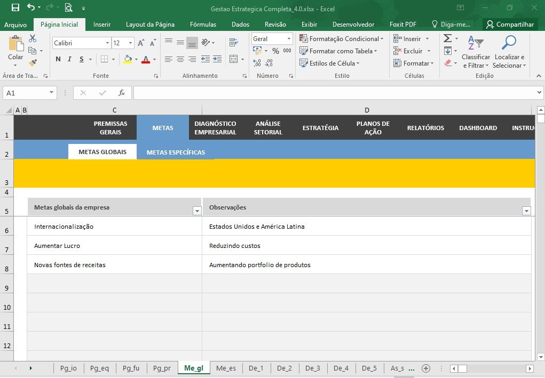Image resolution: width=545 pixels, height=378 pixels.
Task: Decrease font size with the smaller A icon
Action: pos(153,43)
